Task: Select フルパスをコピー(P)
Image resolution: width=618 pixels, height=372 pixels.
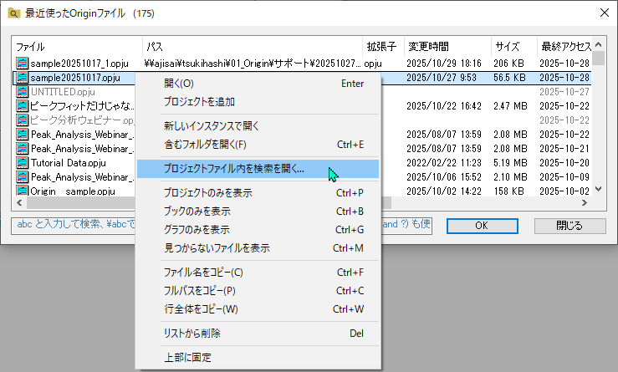Action: click(x=258, y=291)
